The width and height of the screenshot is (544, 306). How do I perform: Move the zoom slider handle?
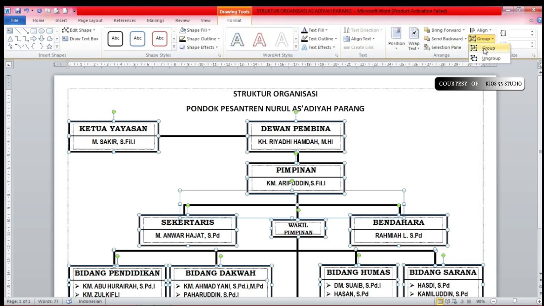click(x=515, y=301)
